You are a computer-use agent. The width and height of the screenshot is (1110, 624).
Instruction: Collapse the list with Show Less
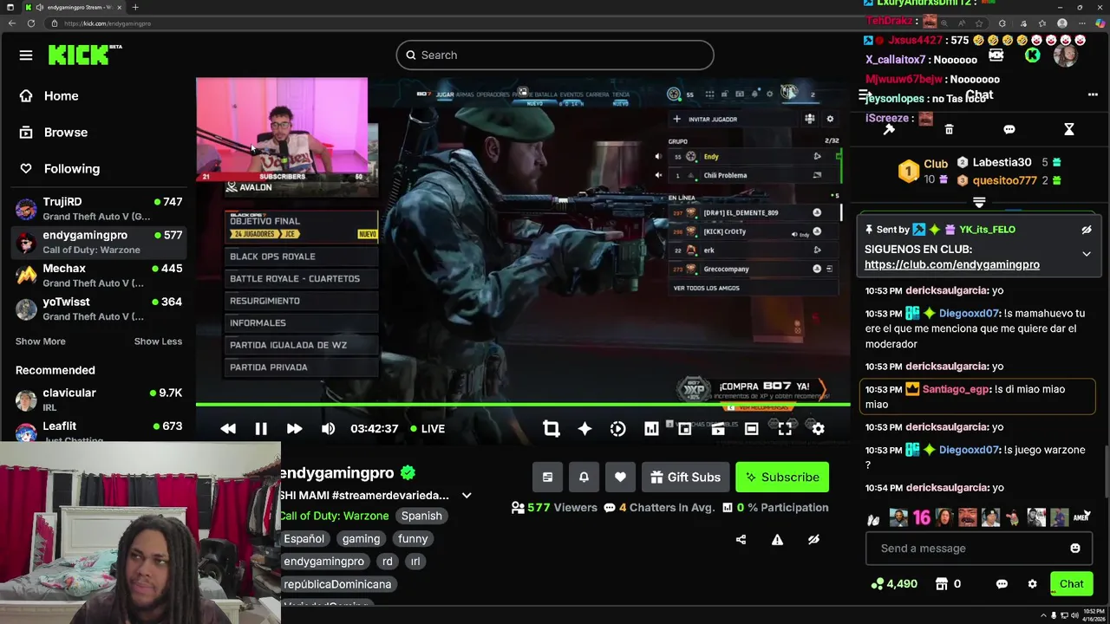158,341
